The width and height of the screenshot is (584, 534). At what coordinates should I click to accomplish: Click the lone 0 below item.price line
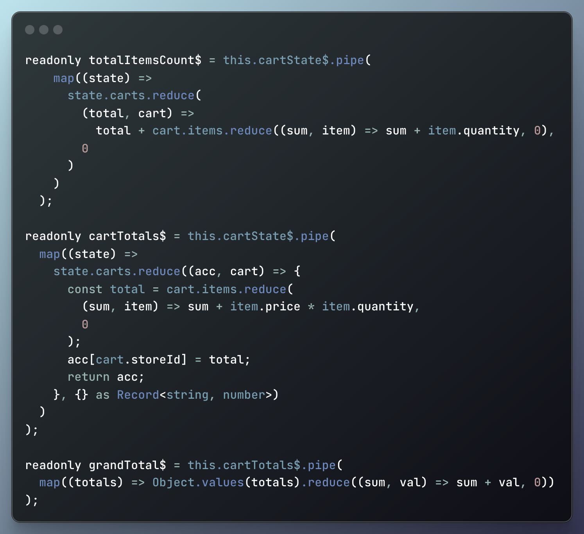[x=85, y=324]
